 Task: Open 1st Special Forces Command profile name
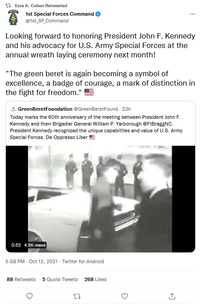click(60, 14)
